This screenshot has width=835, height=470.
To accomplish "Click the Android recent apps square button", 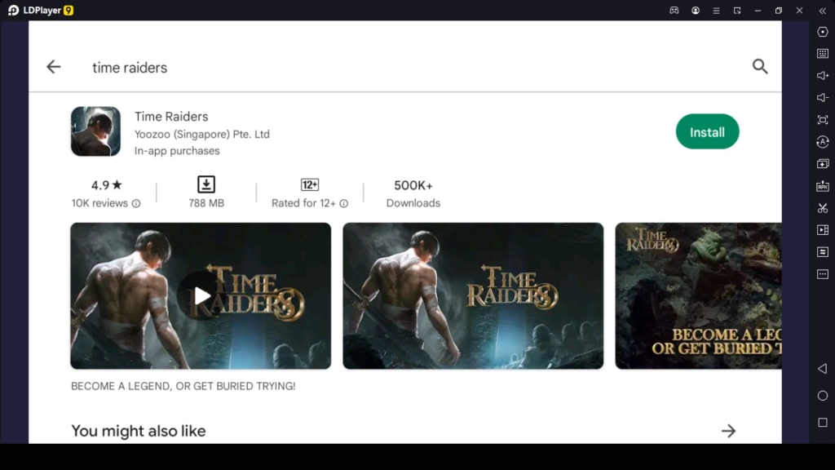I will tap(823, 422).
